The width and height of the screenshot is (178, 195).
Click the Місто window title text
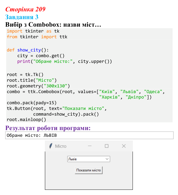coord(61,146)
